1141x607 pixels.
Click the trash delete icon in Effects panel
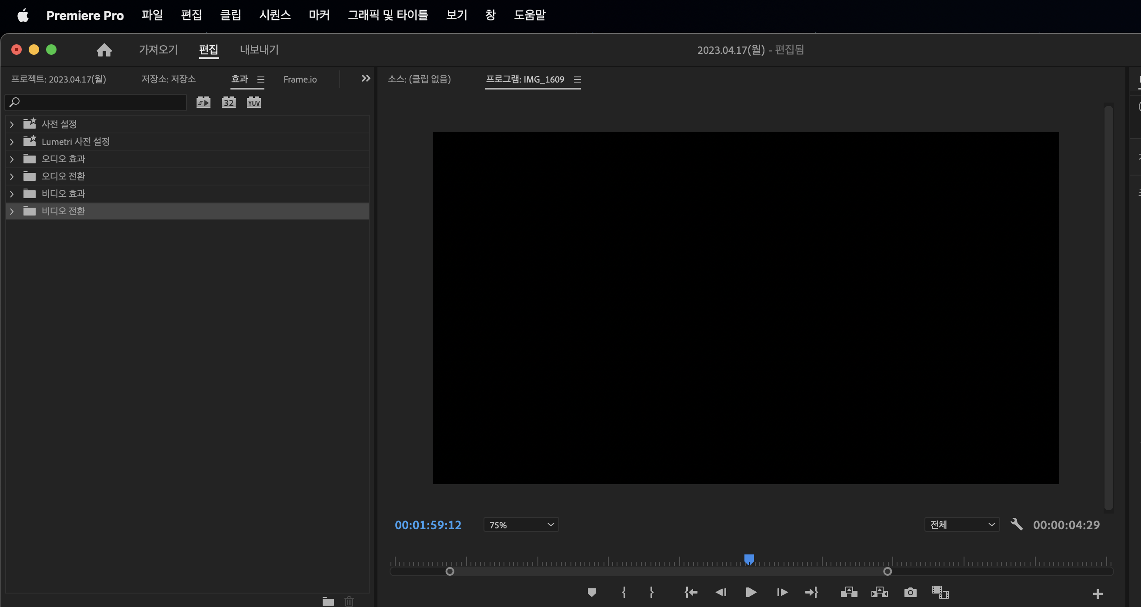349,601
